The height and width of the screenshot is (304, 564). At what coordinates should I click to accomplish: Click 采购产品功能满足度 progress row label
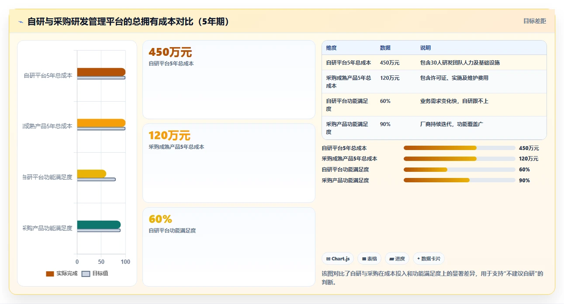(346, 180)
